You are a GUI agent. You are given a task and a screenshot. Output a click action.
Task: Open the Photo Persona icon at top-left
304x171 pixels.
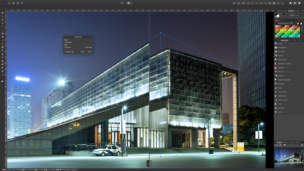4,3
